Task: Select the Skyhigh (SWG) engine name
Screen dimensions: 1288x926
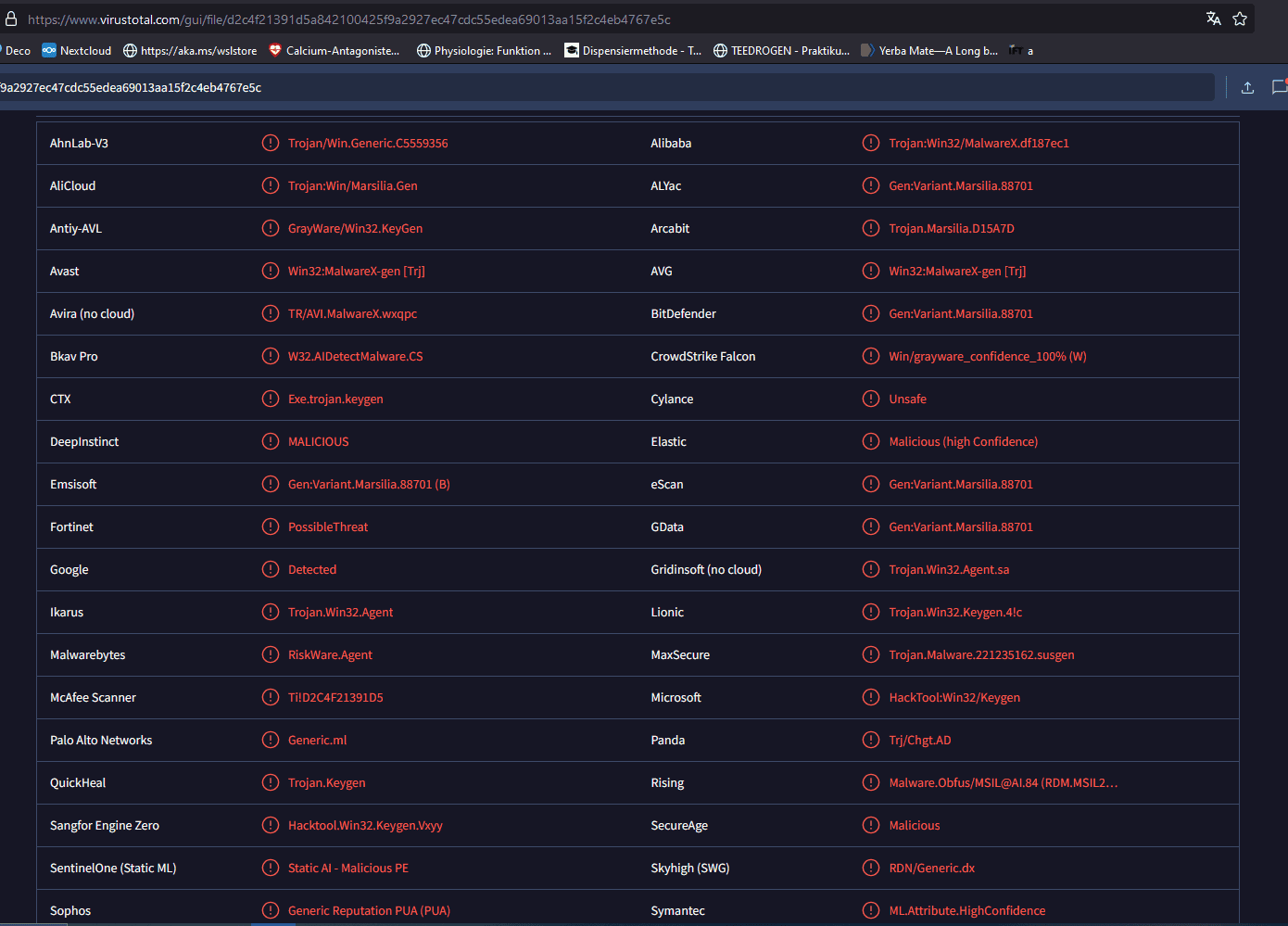Action: pos(690,868)
